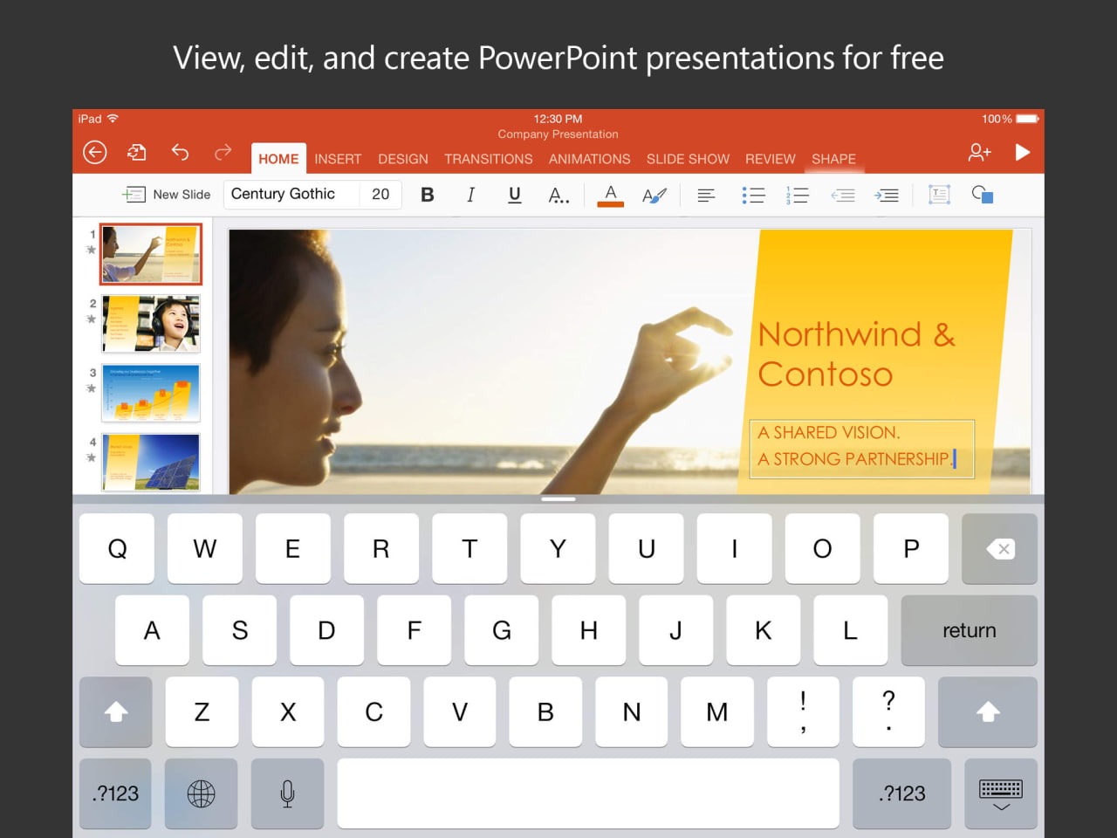Expand the text alignment options
This screenshot has width=1117, height=838.
[x=706, y=195]
